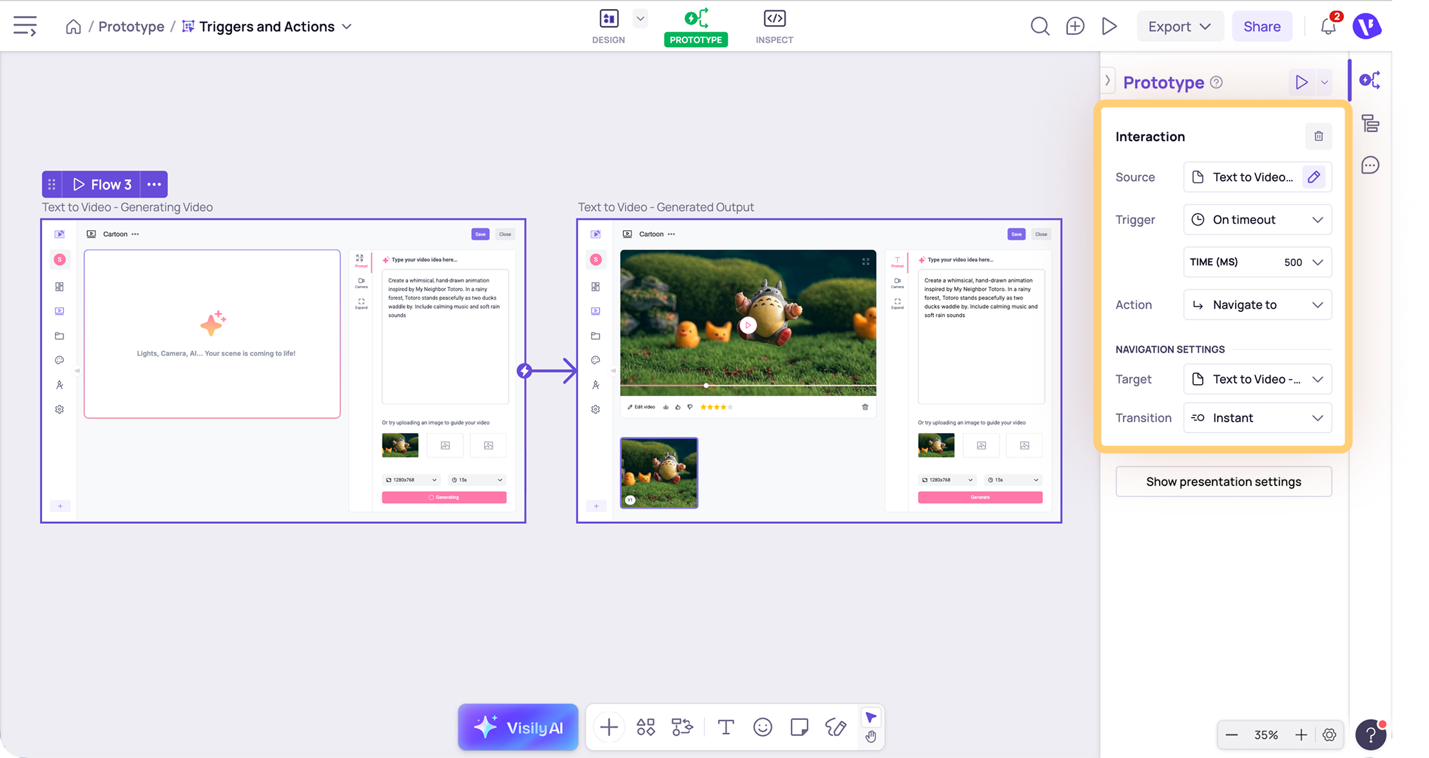Image resolution: width=1429 pixels, height=758 pixels.
Task: Open the notifications bell
Action: [1328, 26]
